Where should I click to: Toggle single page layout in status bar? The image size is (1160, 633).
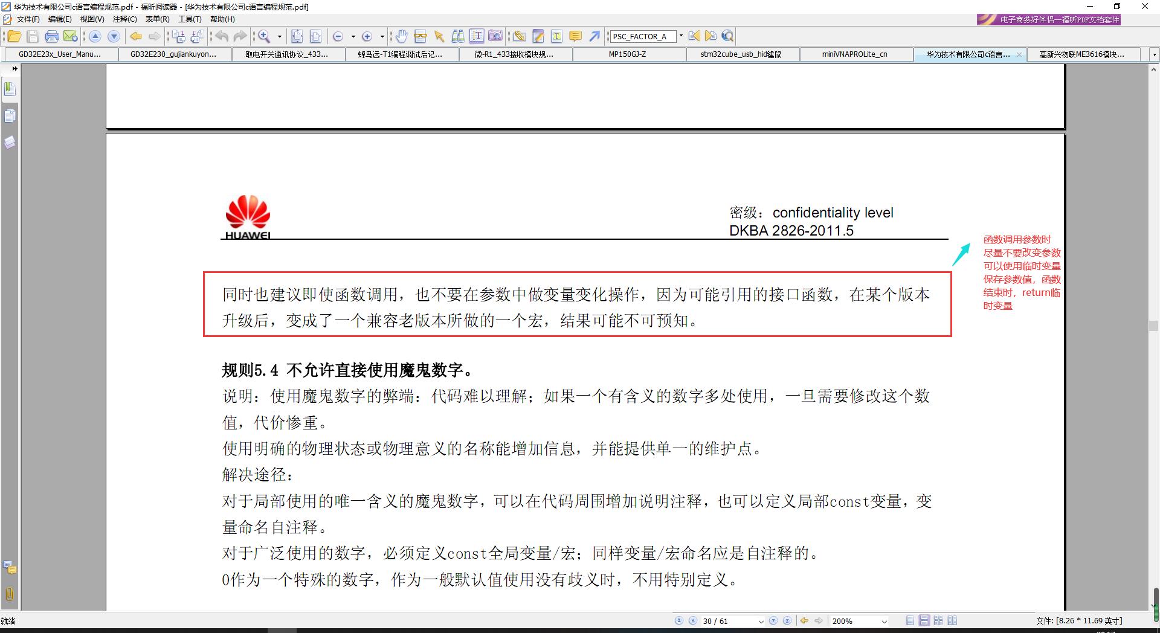pyautogui.click(x=909, y=620)
